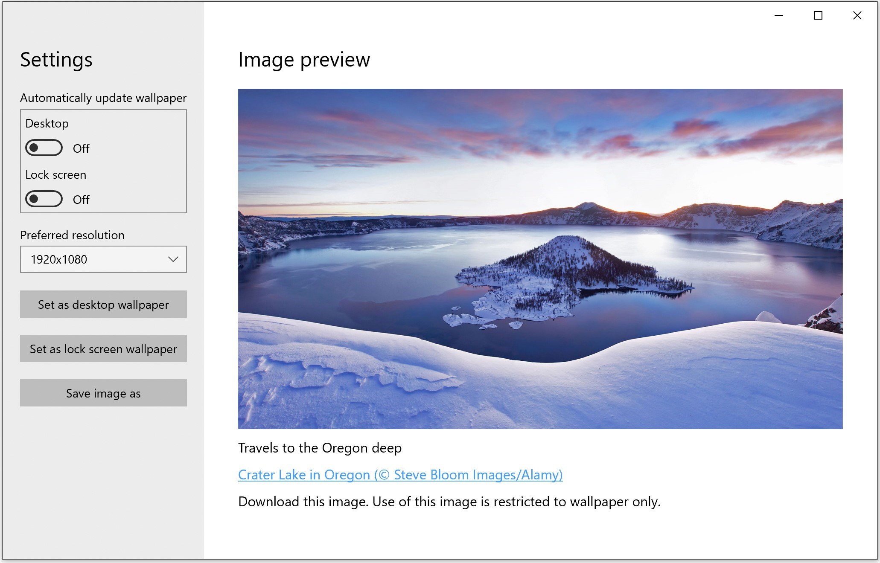Click the Off label beside Lock screen toggle
Screen dimensions: 880x563
pyautogui.click(x=81, y=200)
